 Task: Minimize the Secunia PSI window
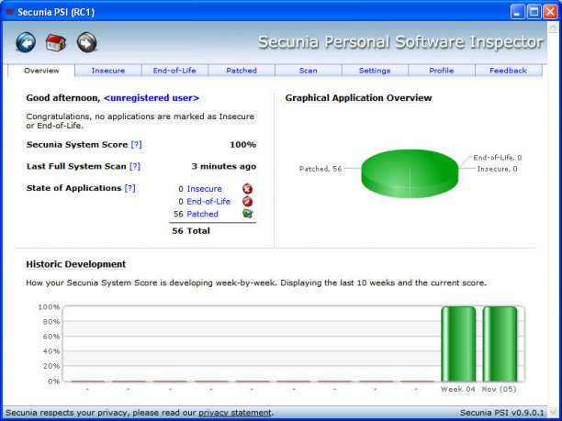pyautogui.click(x=517, y=12)
